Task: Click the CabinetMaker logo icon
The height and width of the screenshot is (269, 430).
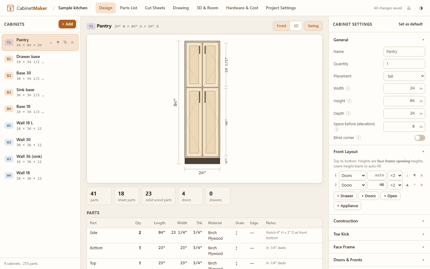Action: click(10, 8)
